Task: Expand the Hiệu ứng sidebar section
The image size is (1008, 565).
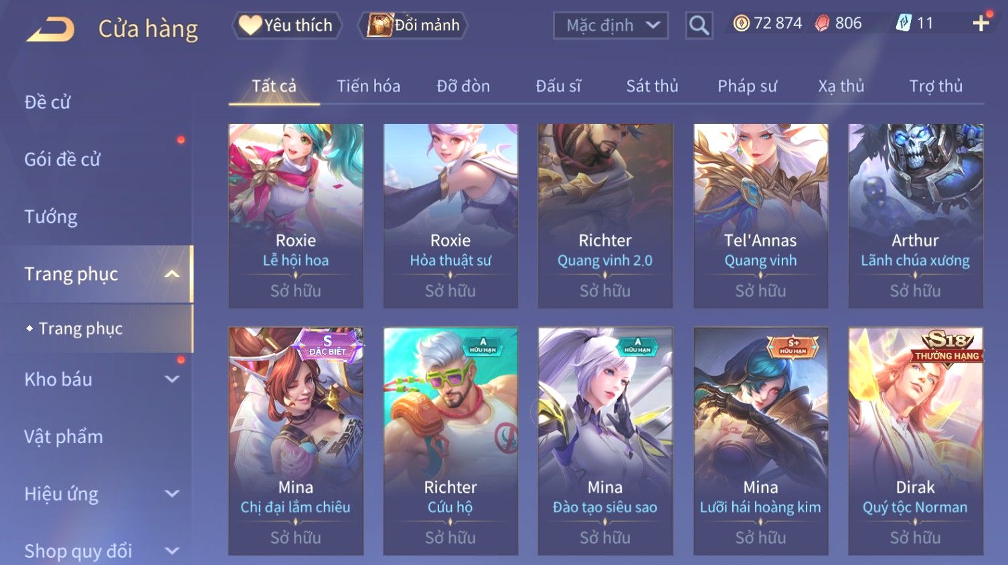Action: coord(172,494)
